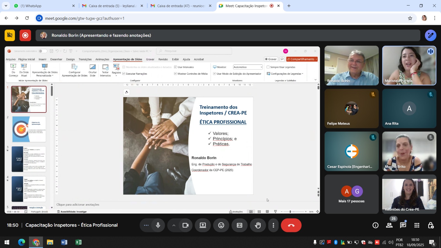Click the red recording indicator button
Viewport: 441px width, 248px height.
(x=25, y=35)
